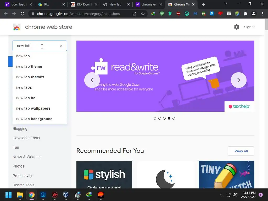Open the Stylish extension thumbnail
The width and height of the screenshot is (268, 201).
coord(104,175)
